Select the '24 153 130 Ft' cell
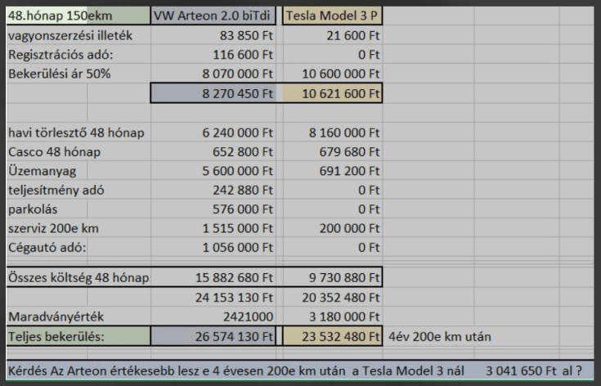The height and width of the screenshot is (386, 601). (x=213, y=298)
